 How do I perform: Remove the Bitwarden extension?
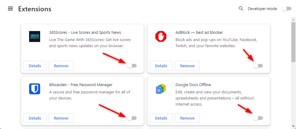tap(61, 118)
